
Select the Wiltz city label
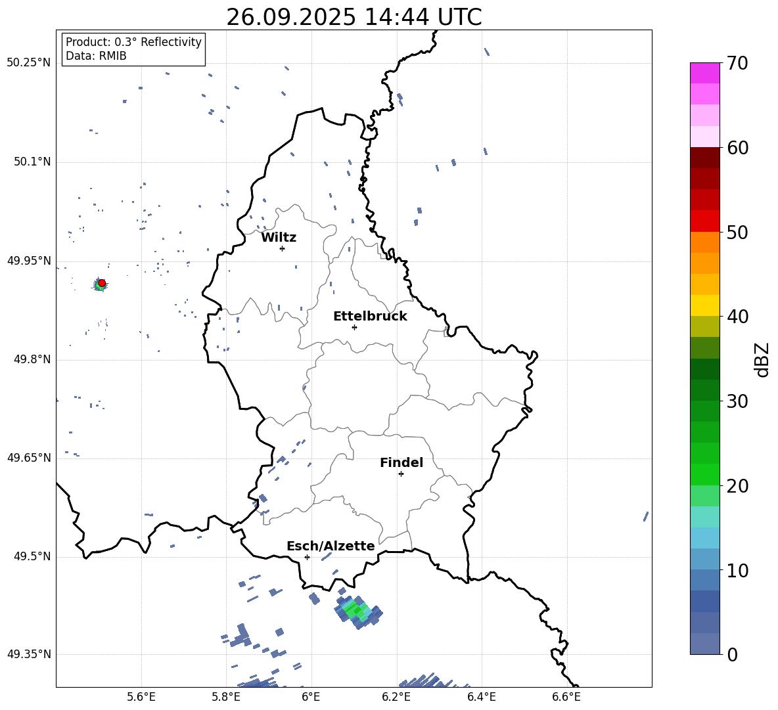tap(279, 238)
